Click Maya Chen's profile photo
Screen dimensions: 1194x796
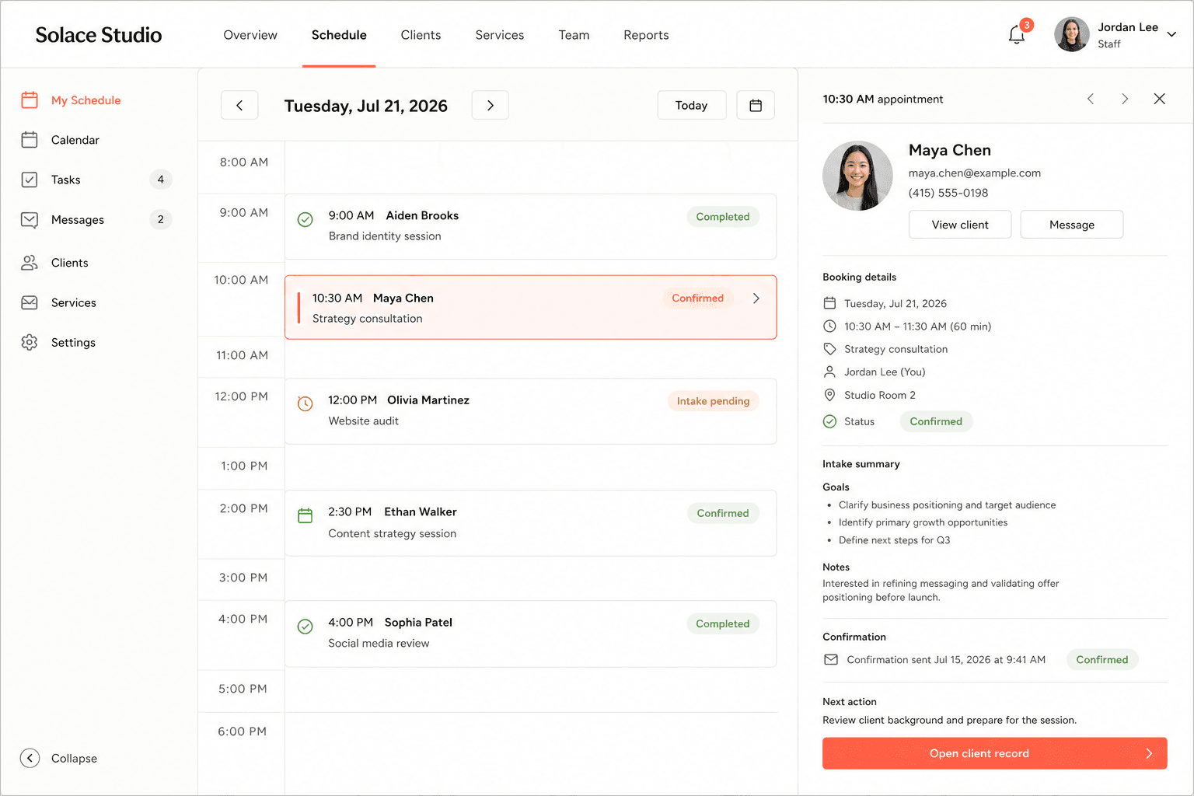coord(858,176)
